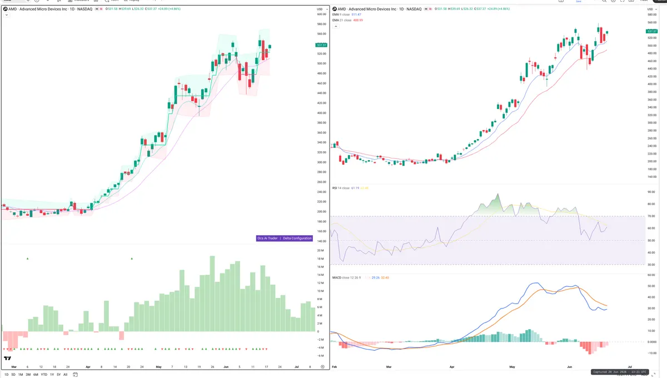Click '18 M' label on volume scale
Viewport: 667px width, 378px height.
321,258
